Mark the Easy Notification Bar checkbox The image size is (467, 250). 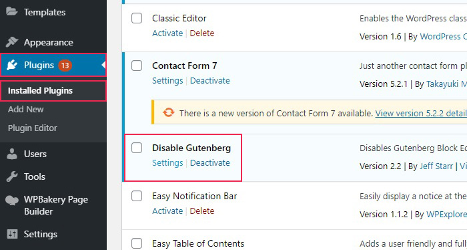[137, 196]
